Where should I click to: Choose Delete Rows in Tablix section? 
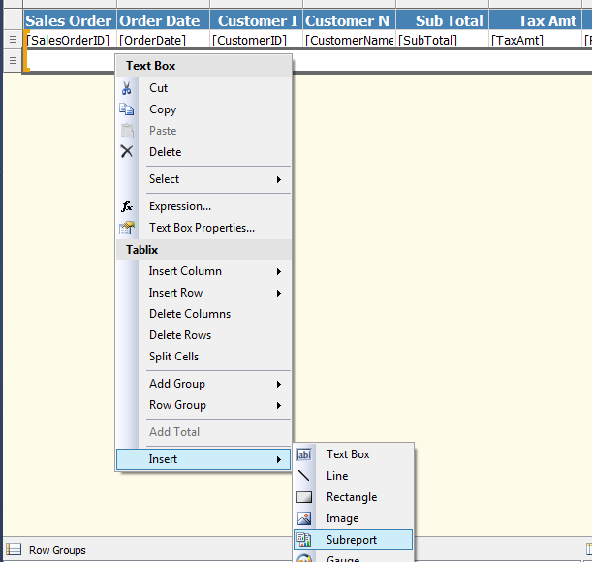[203, 335]
